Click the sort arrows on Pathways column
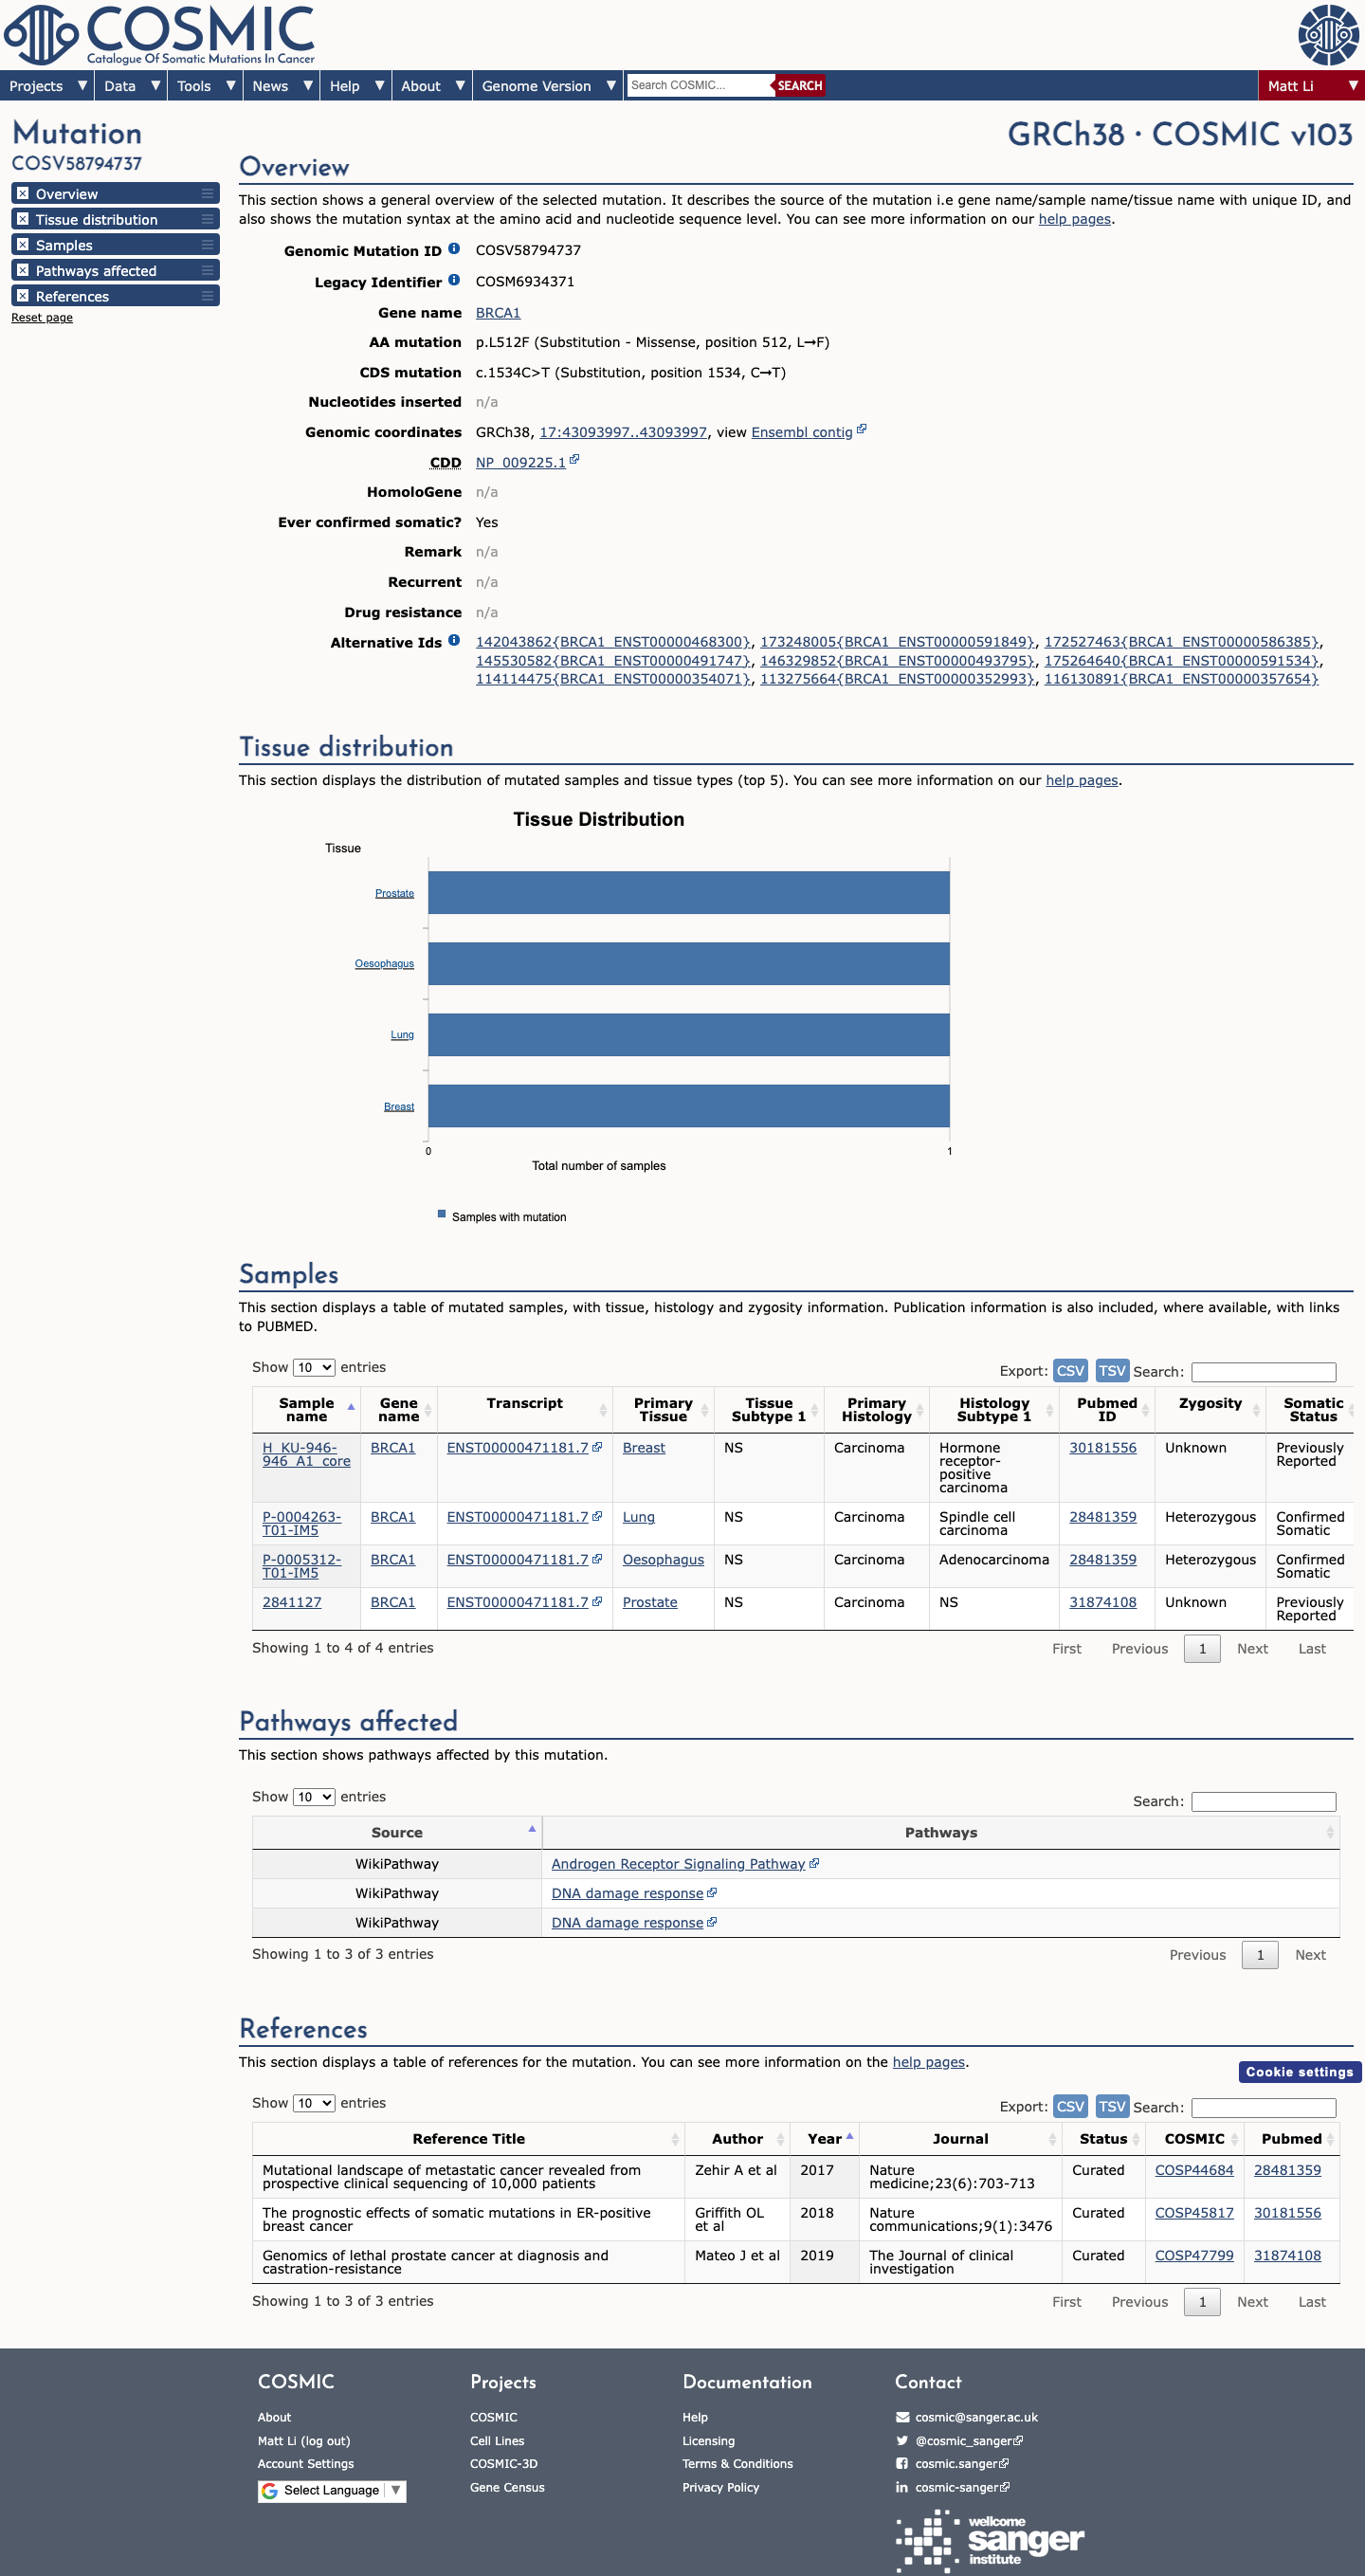The image size is (1365, 2576). [1330, 1832]
